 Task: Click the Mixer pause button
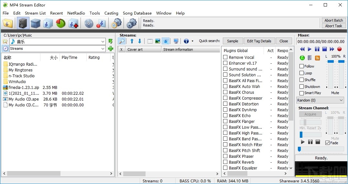coord(317,49)
